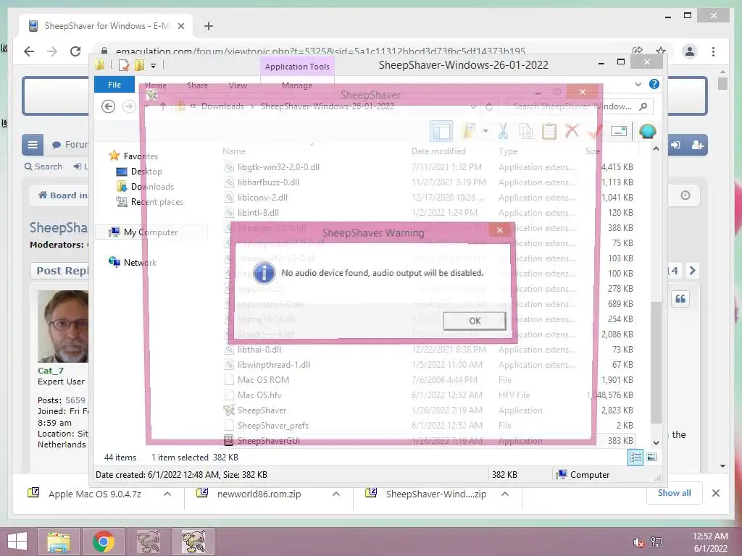
Task: Click OK in the SheepShaver Warning dialog
Action: tap(475, 321)
